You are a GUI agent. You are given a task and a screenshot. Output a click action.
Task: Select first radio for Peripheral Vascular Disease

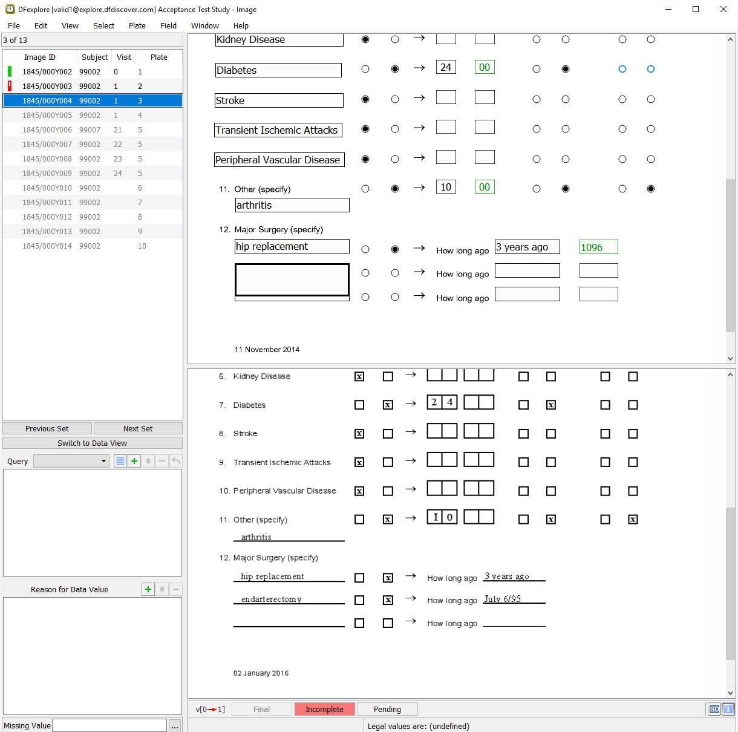(x=365, y=159)
